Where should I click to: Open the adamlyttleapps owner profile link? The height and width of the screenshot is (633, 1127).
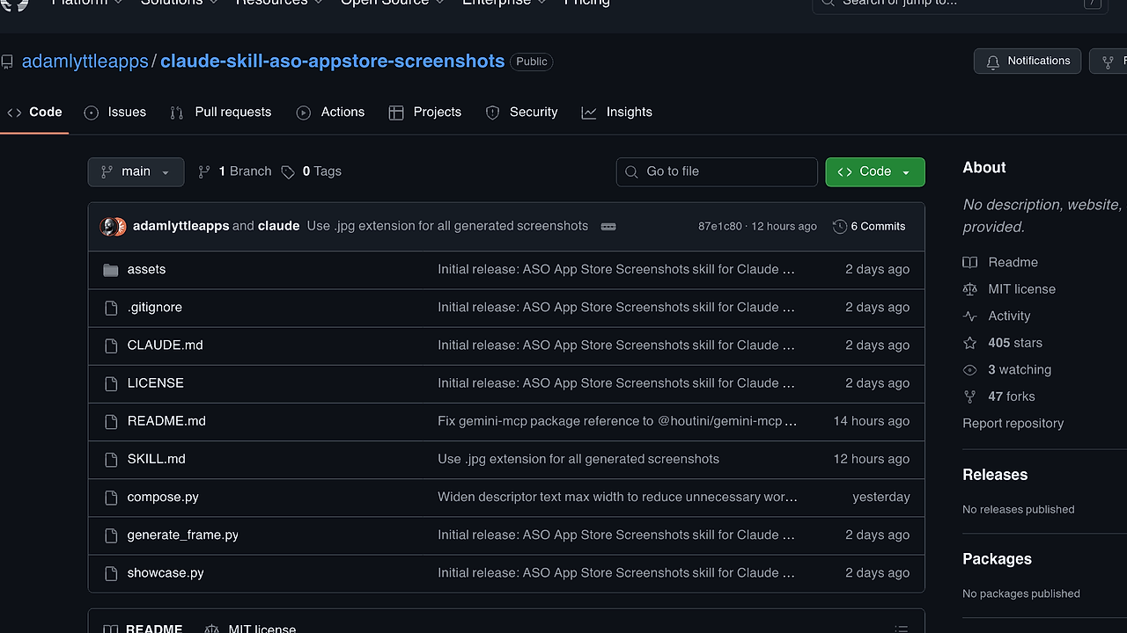[x=85, y=62]
